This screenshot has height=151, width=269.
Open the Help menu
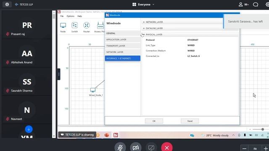point(79,16)
